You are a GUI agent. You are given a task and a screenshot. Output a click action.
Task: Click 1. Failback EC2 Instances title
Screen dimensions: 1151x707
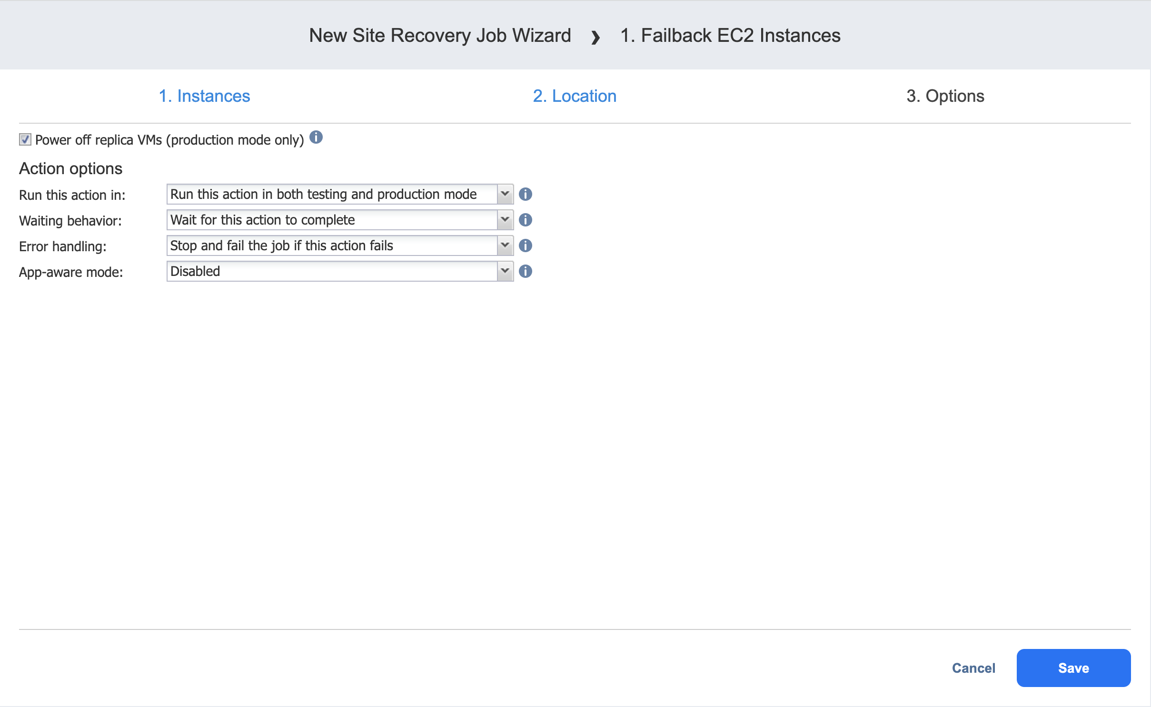(x=730, y=36)
